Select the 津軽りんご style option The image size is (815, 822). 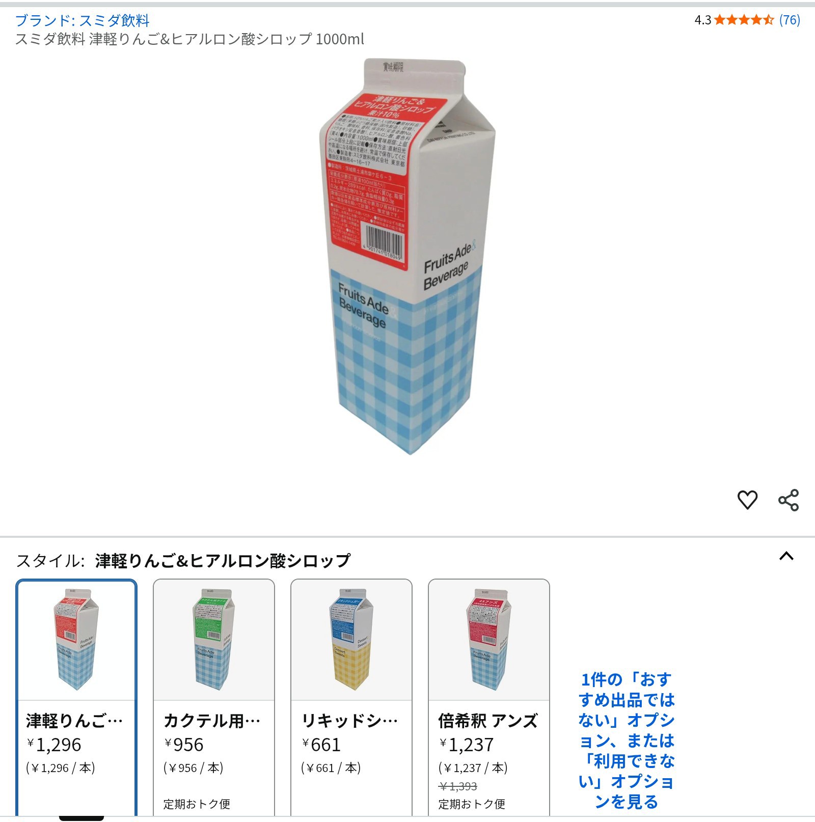[76, 698]
